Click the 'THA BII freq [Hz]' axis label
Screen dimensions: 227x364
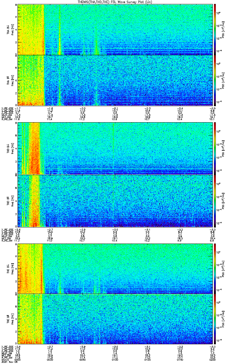point(10,80)
